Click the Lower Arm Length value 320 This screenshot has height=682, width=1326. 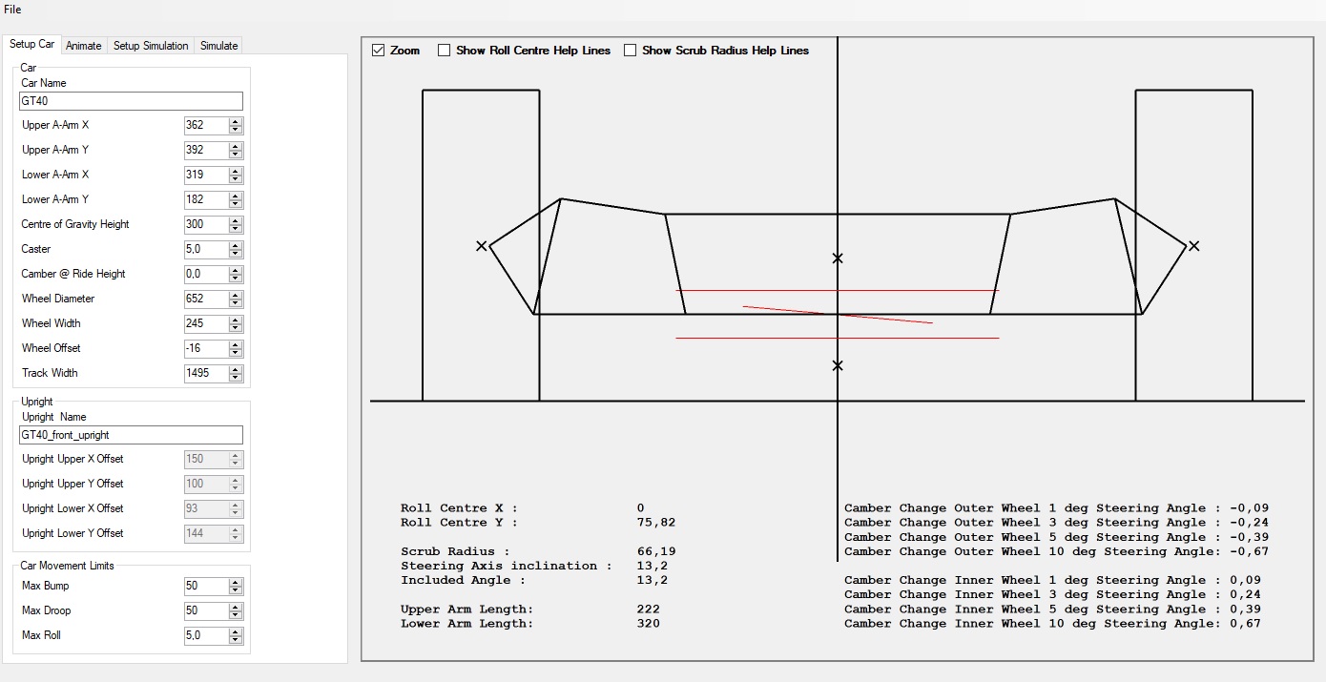(649, 623)
